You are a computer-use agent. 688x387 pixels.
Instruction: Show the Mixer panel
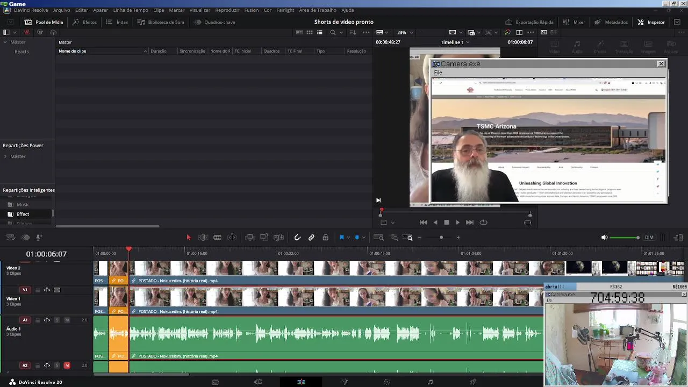pos(574,22)
